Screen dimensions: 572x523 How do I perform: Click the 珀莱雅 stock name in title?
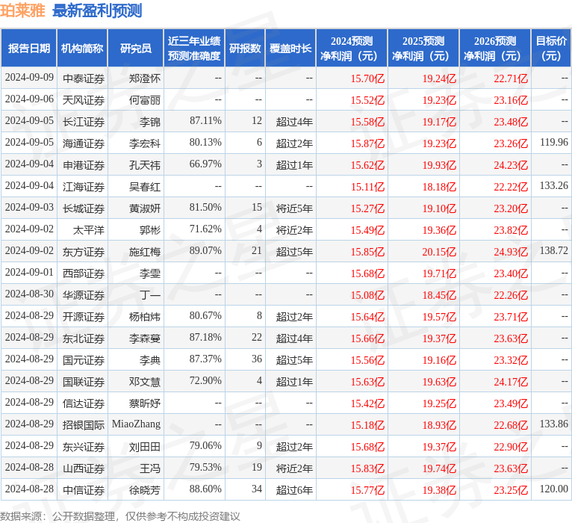(x=23, y=11)
